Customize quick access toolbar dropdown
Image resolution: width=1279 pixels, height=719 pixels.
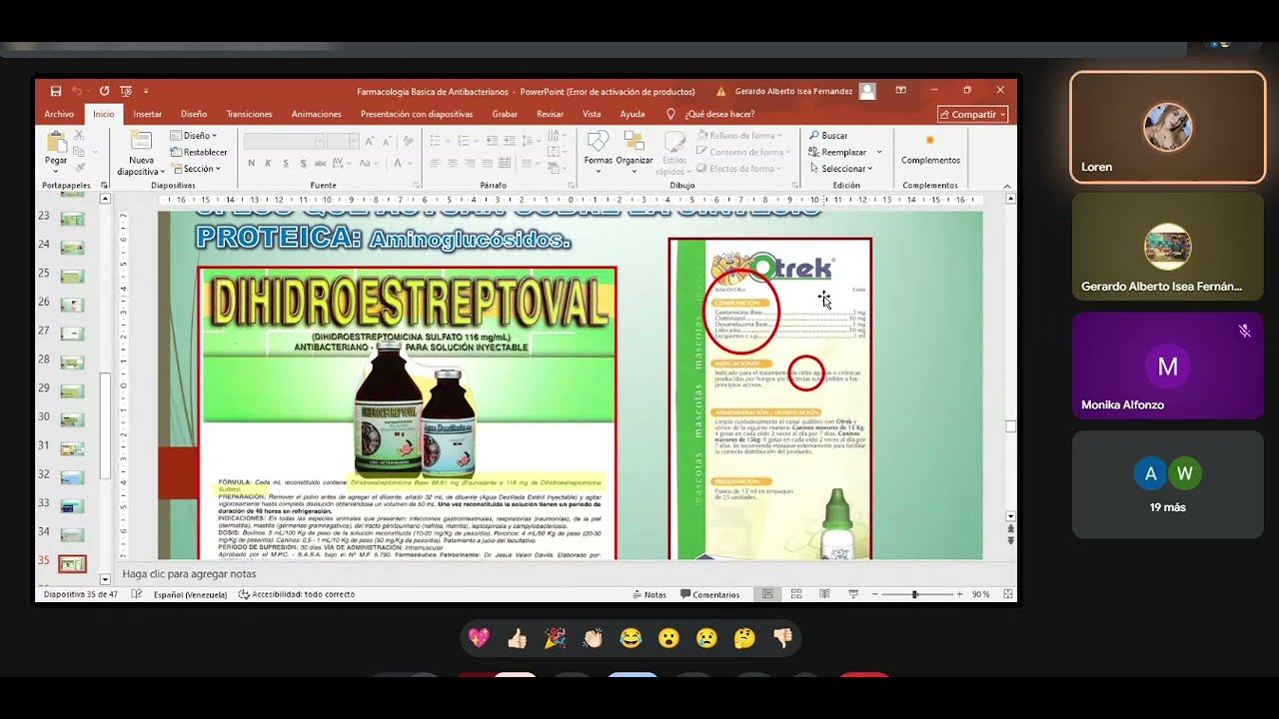point(146,91)
